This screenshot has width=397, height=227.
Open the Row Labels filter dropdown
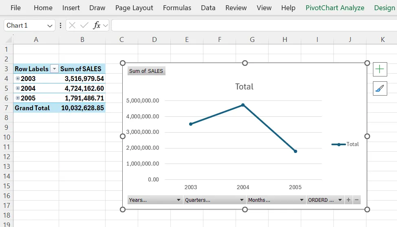[54, 69]
